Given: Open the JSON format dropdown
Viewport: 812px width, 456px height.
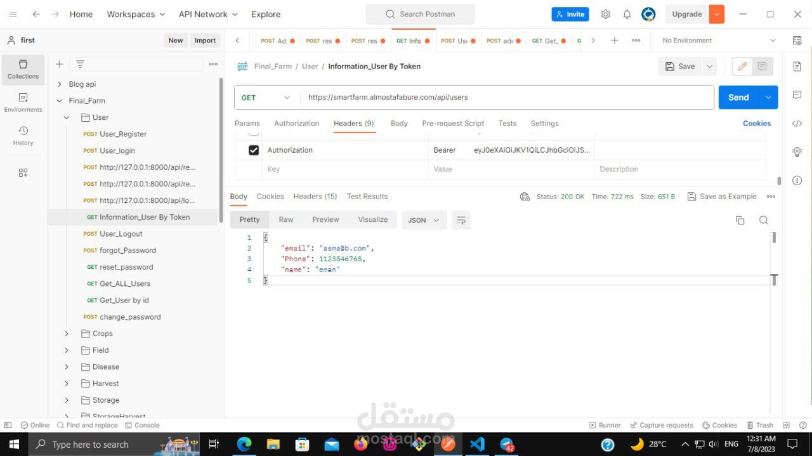Looking at the screenshot, I should (423, 220).
